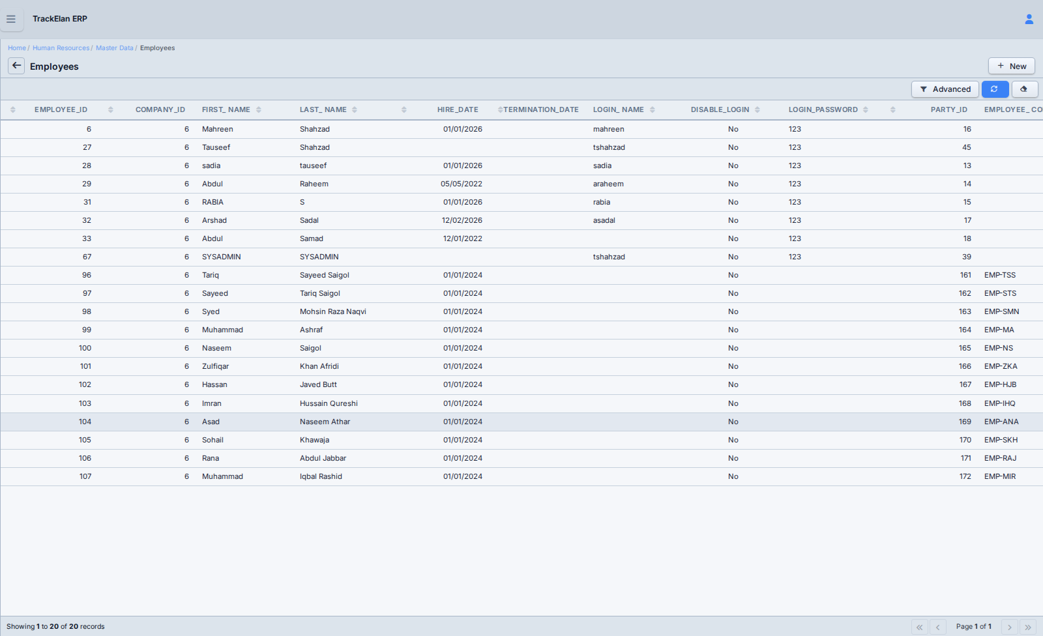Click the TERMINATION_DATE column header

click(x=540, y=109)
